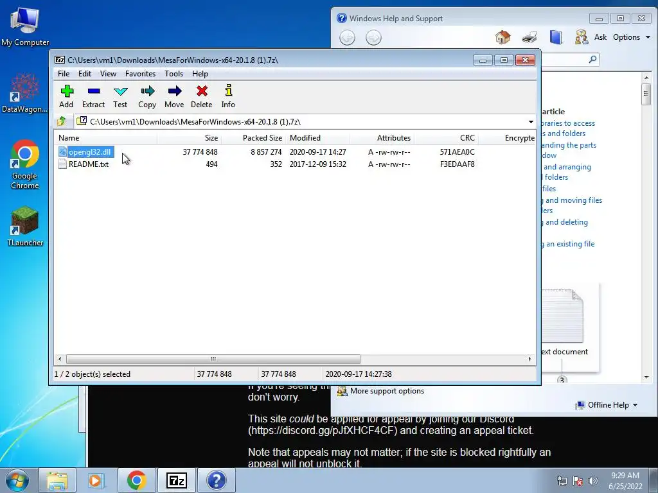Screen dimensions: 658x493
Task: Click the 571AEA0C CRC value
Action: [x=457, y=152]
